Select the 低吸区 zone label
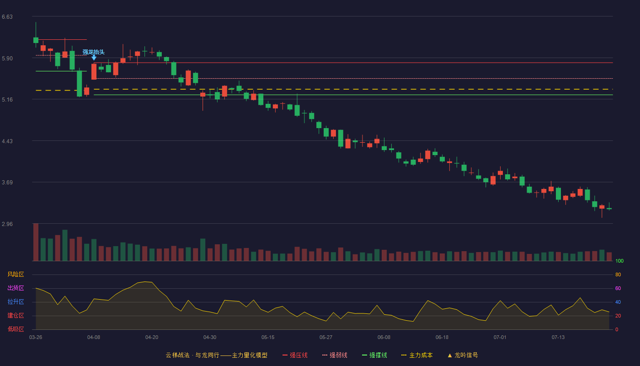 tap(16, 329)
